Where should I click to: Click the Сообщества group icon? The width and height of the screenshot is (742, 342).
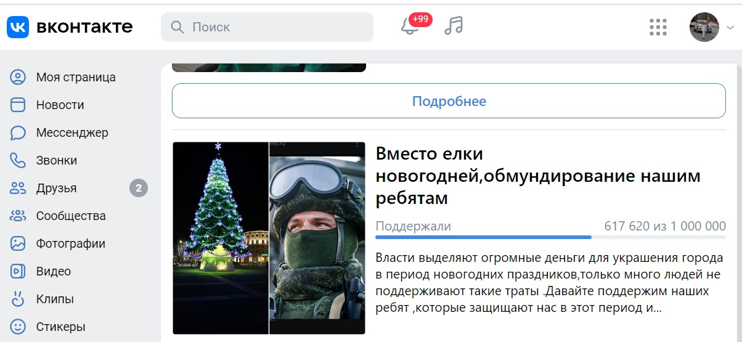point(18,216)
